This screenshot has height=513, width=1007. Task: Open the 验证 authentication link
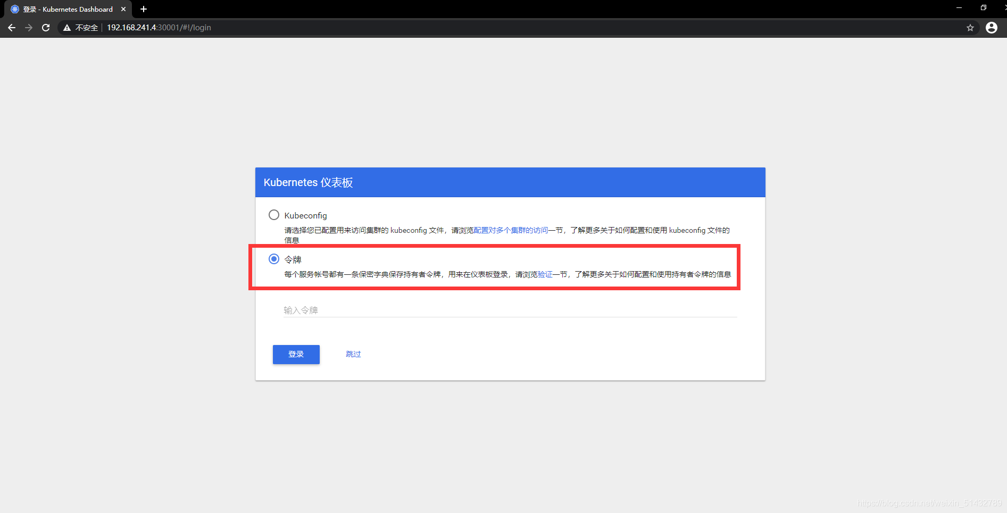point(545,274)
